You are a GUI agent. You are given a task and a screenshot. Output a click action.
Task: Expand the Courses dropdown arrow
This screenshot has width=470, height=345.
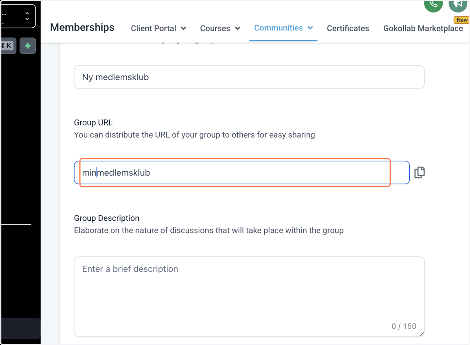237,29
